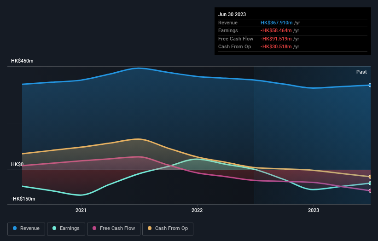The image size is (378, 241).
Task: Select the 2021 axis label
Action: [81, 210]
